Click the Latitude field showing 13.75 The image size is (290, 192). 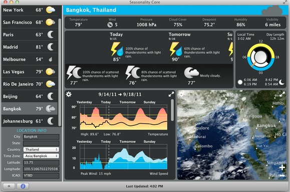click(x=41, y=162)
